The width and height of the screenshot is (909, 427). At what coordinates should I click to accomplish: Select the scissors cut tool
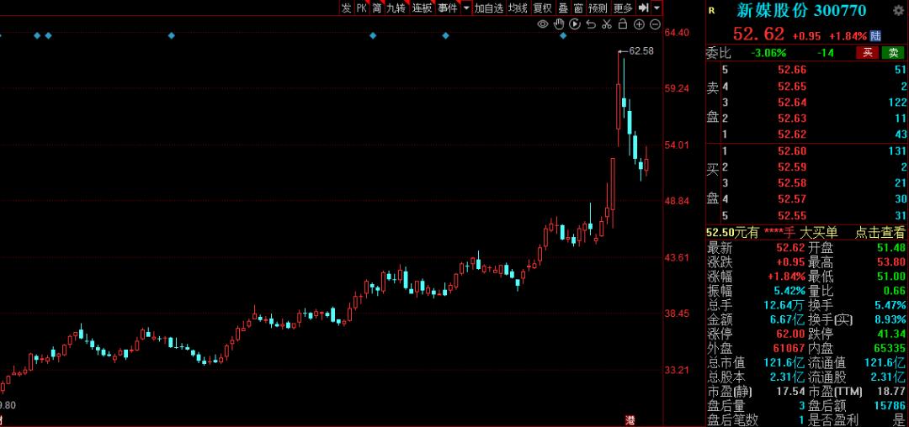coord(606,24)
